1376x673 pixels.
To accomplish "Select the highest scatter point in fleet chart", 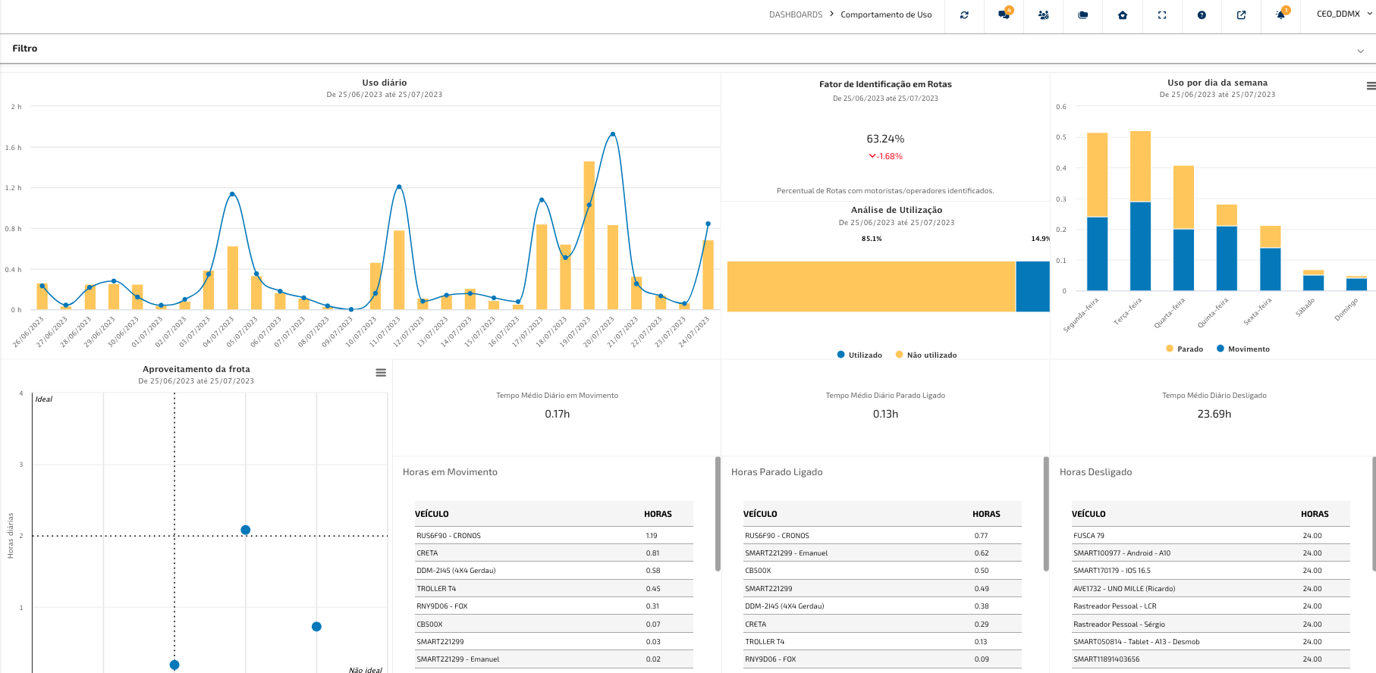I will pyautogui.click(x=245, y=530).
